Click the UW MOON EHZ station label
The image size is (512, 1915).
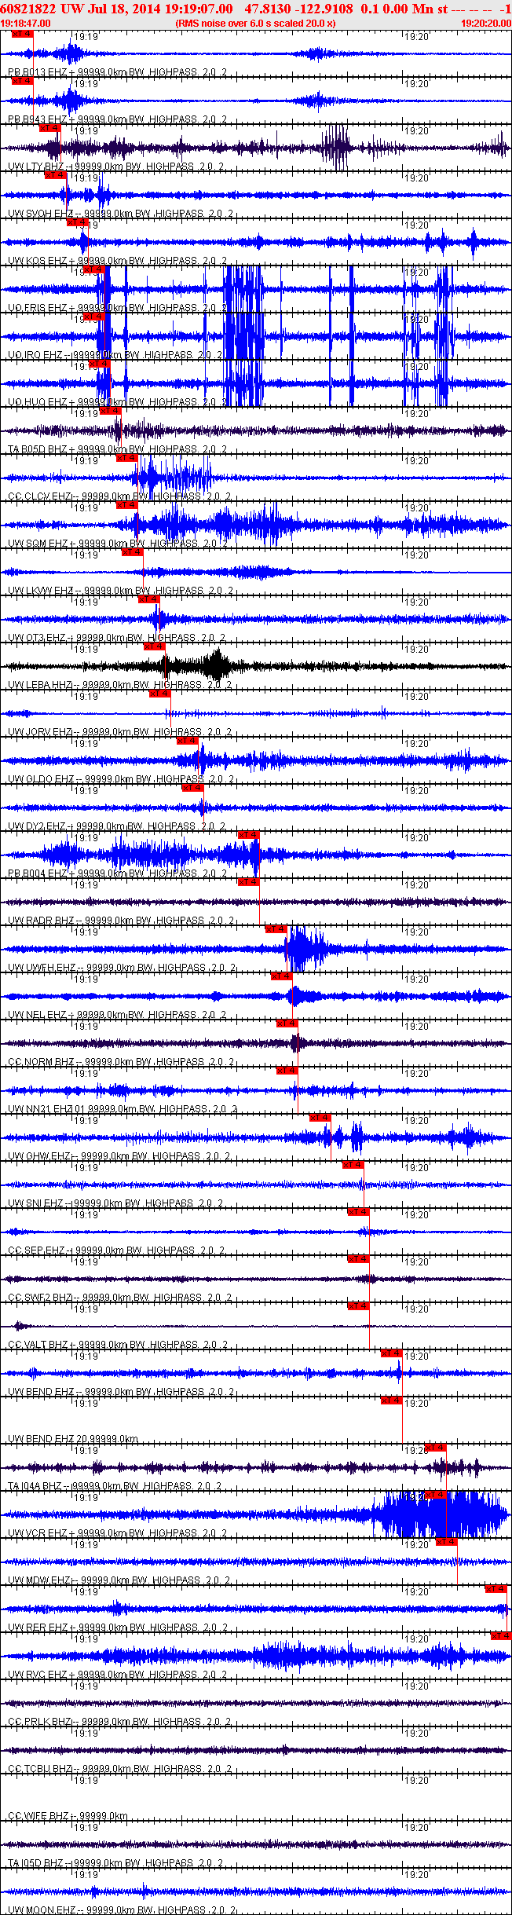tap(39, 1910)
